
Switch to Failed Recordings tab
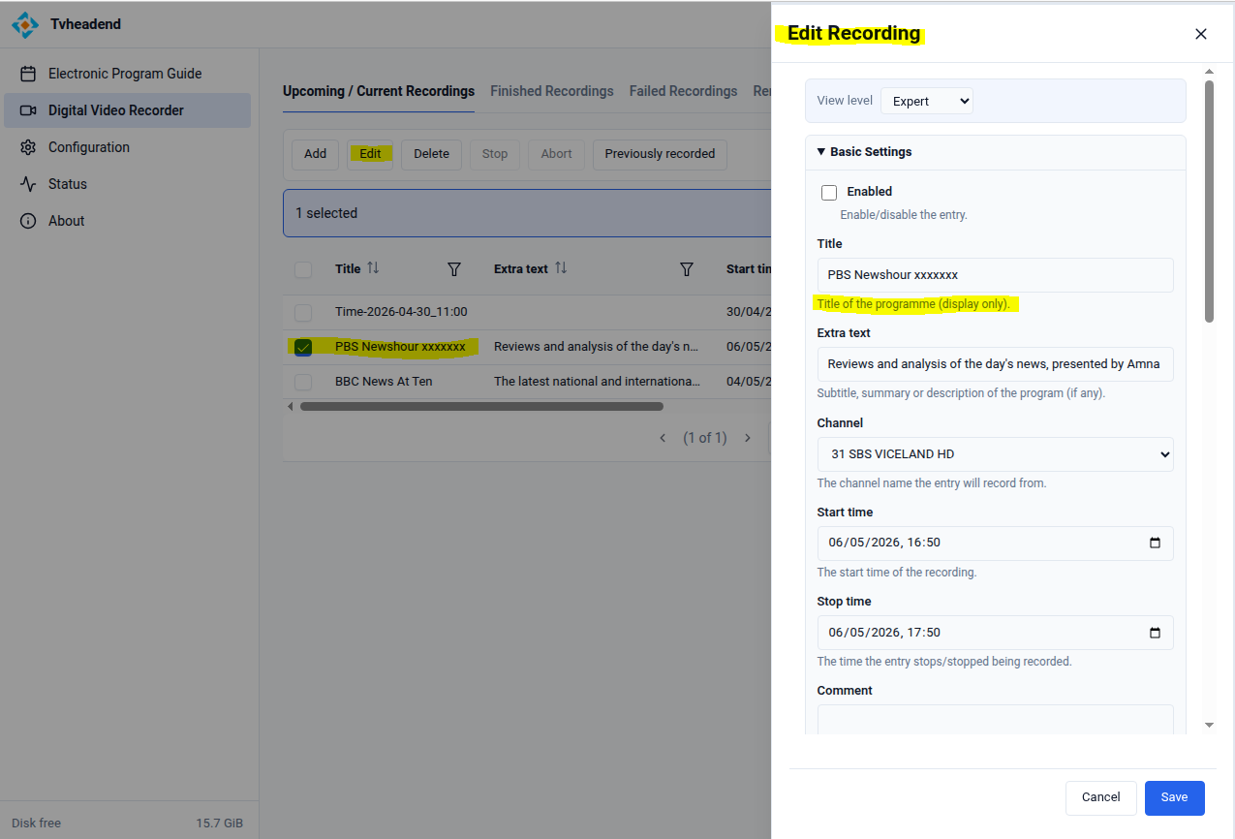pos(683,91)
